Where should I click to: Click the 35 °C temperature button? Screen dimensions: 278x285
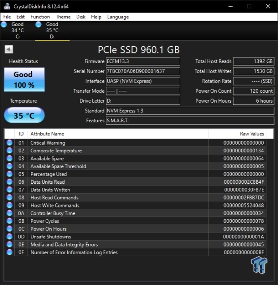[24, 115]
